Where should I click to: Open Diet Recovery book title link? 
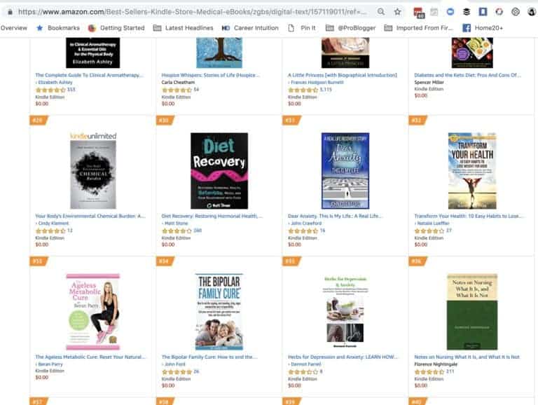coord(212,216)
